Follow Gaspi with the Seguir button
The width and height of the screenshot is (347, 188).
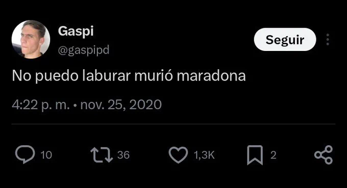(x=285, y=40)
